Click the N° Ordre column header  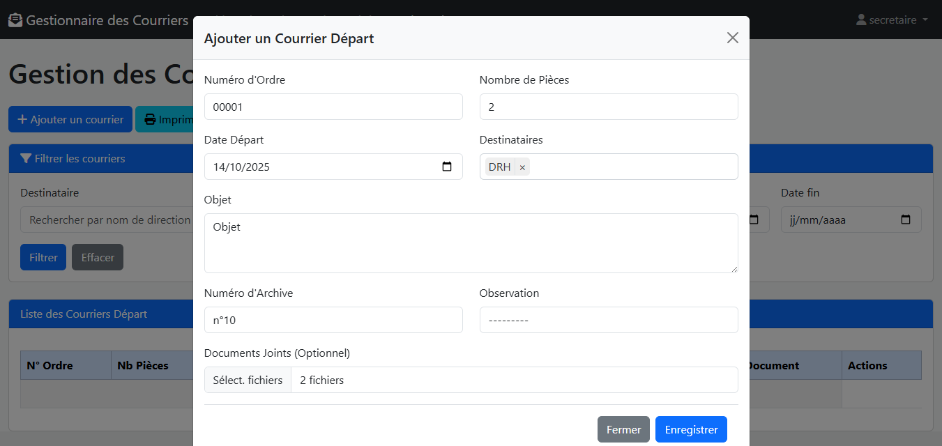point(66,365)
